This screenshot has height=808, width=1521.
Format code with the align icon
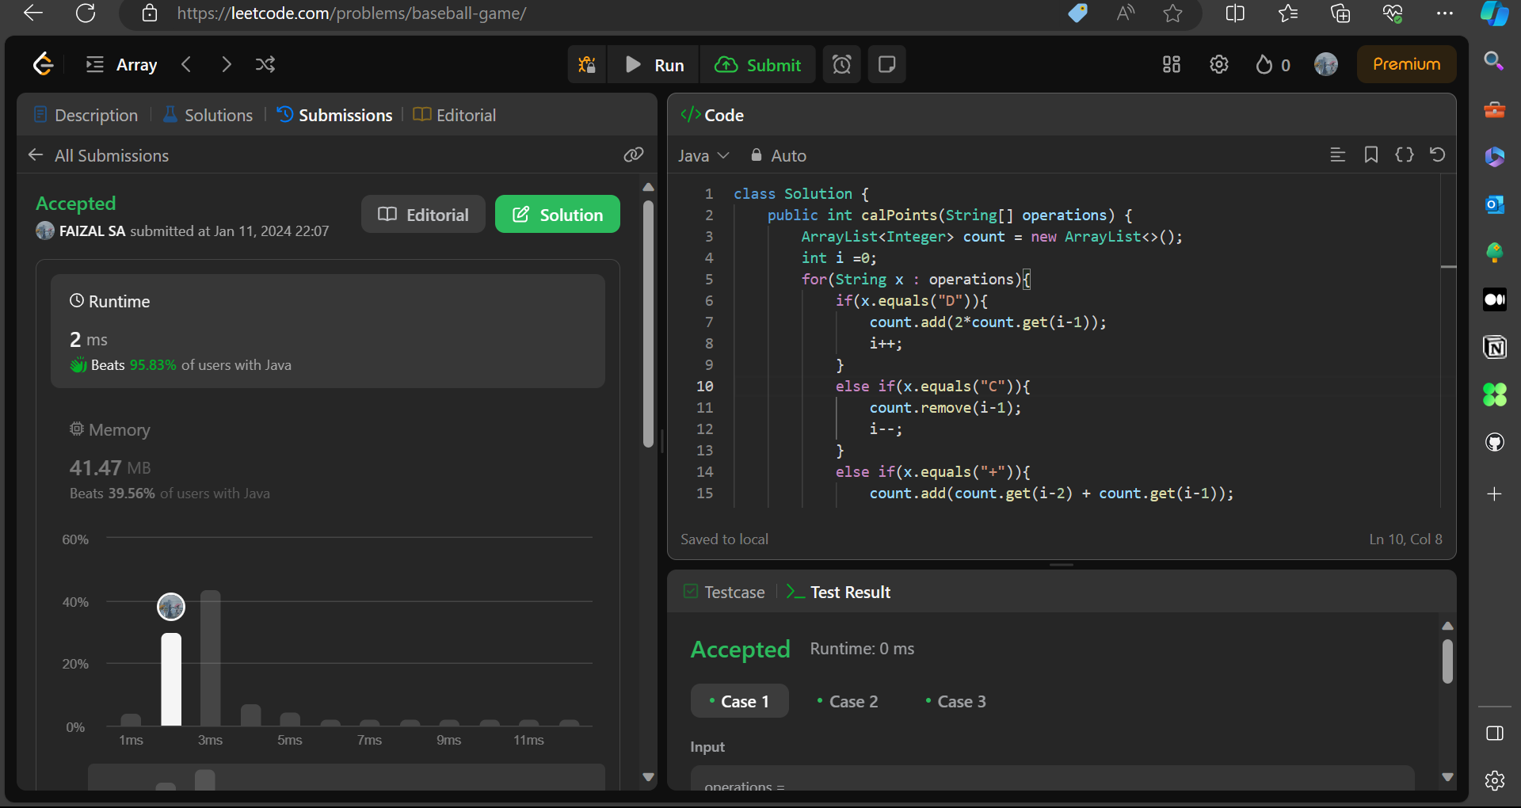(1337, 155)
